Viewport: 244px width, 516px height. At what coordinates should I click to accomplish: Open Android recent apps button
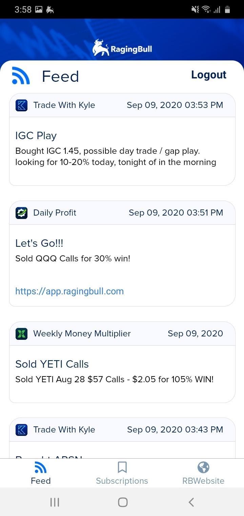click(x=55, y=502)
